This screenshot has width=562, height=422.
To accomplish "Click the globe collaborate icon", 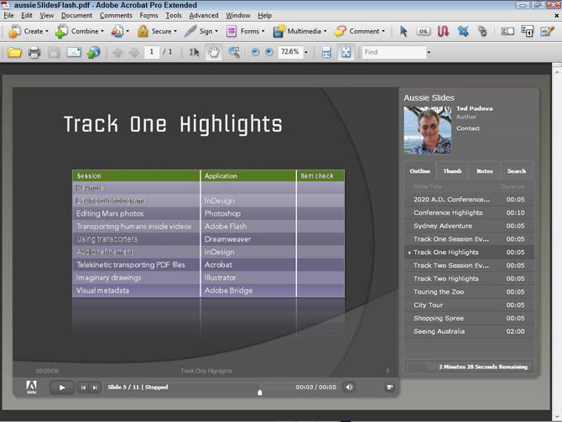I will pos(94,52).
